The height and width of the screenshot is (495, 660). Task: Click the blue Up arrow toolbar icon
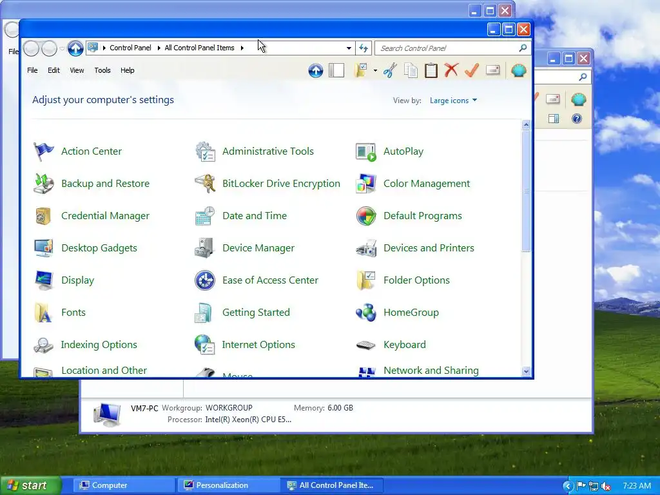tap(316, 71)
